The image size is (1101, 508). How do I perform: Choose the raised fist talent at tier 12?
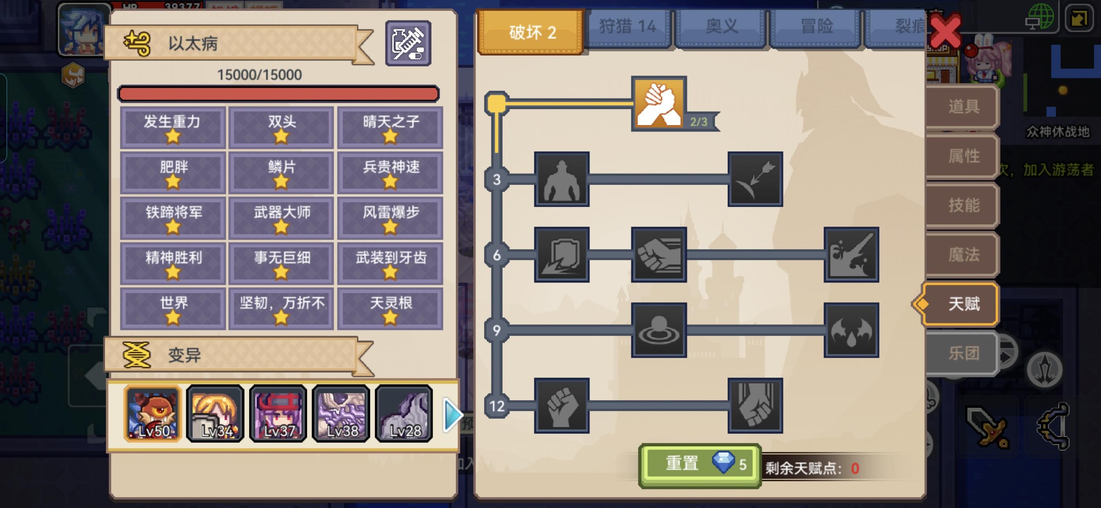click(x=562, y=406)
